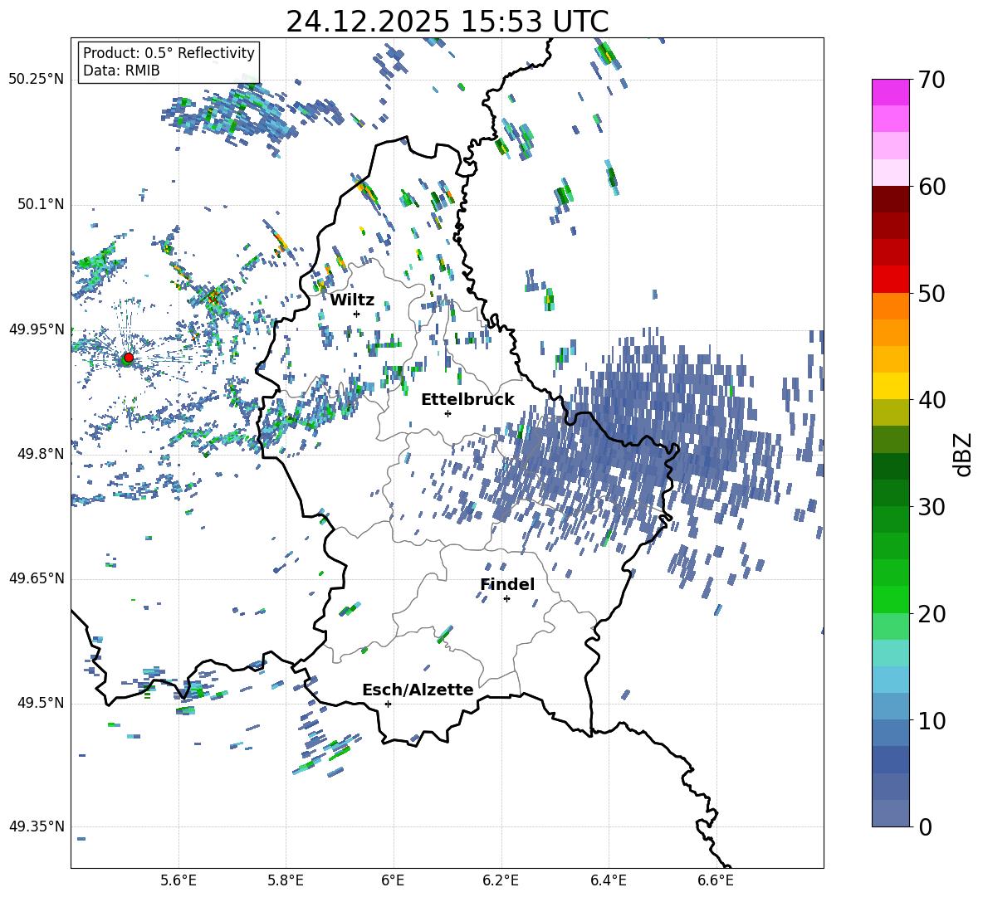The image size is (983, 897).
Task: Click the 6.4°E longitude label
Action: point(609,881)
